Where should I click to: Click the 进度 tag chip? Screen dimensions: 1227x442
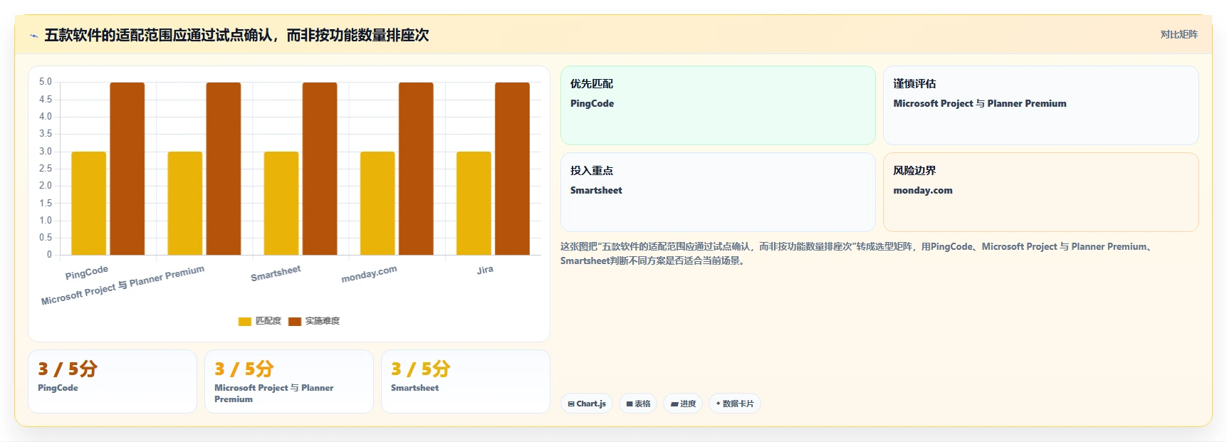pos(683,404)
